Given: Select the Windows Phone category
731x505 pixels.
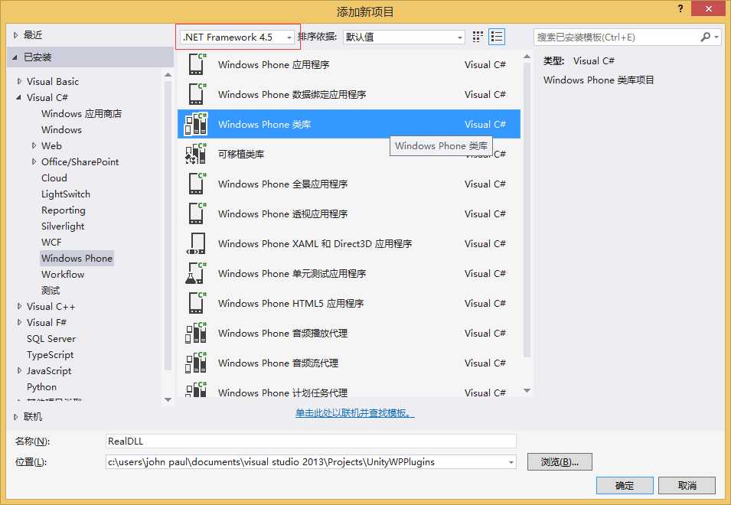Looking at the screenshot, I should tap(77, 258).
